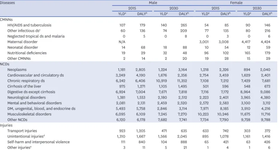Click 'Digestive ds except cirrhosis' label
The width and height of the screenshot is (279, 150).
point(31,92)
